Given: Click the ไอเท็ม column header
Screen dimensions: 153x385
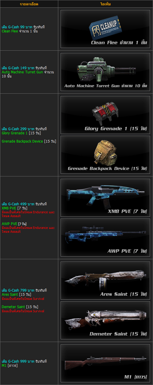Looking at the screenshot, I should 105,4.
